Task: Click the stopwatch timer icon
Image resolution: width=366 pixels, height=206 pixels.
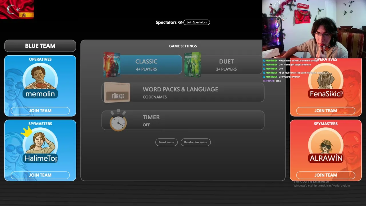Action: point(118,120)
